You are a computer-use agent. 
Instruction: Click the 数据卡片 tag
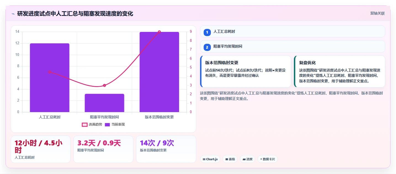pos(268,159)
